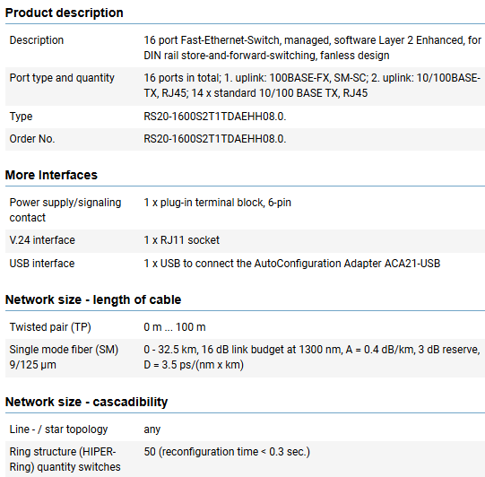This screenshot has height=477, width=485.
Task: Select the Description row label
Action: click(x=37, y=40)
